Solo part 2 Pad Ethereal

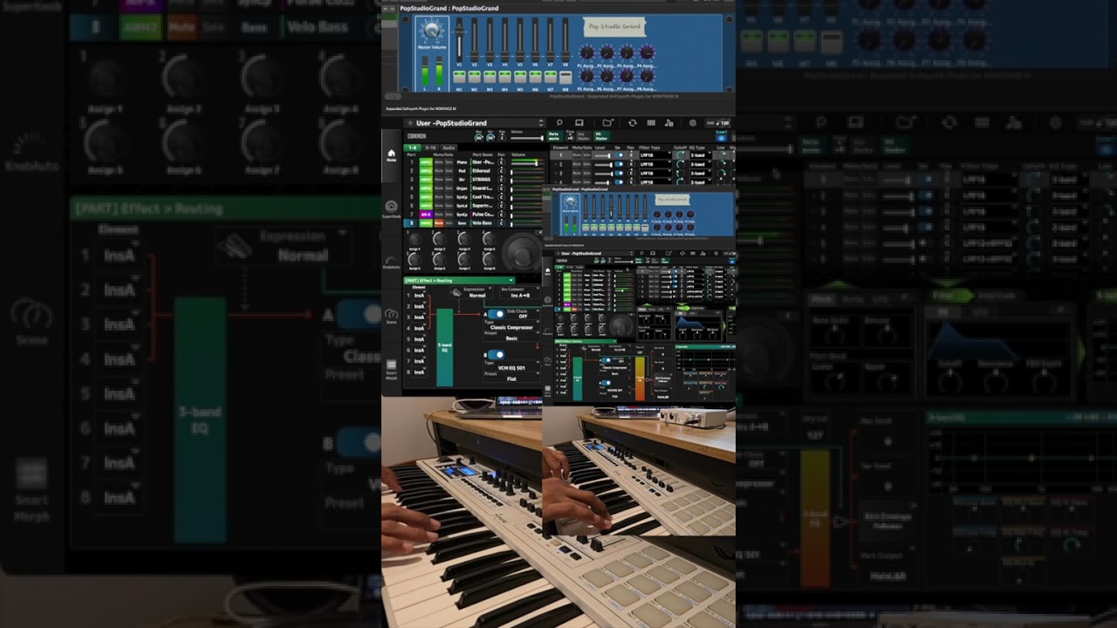449,171
